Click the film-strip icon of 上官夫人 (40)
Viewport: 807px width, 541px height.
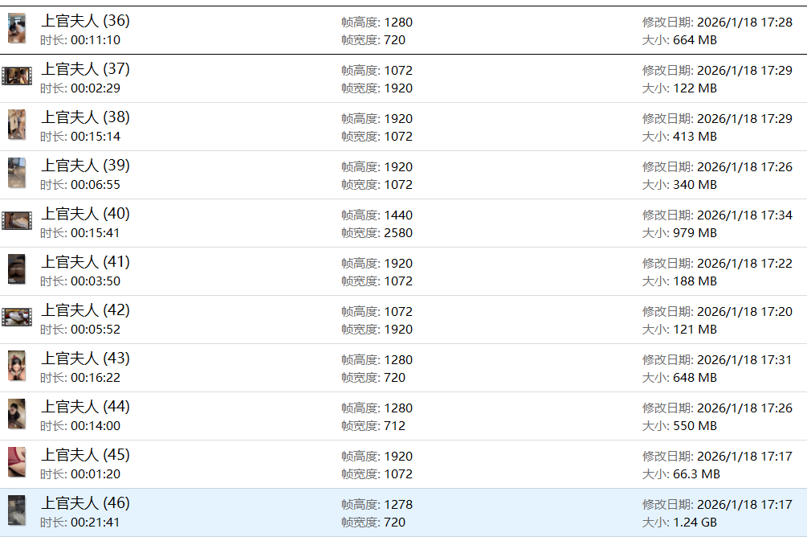17,221
